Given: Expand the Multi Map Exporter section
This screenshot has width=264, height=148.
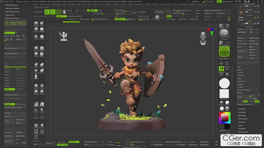Looking at the screenshot, I should 12,12.
